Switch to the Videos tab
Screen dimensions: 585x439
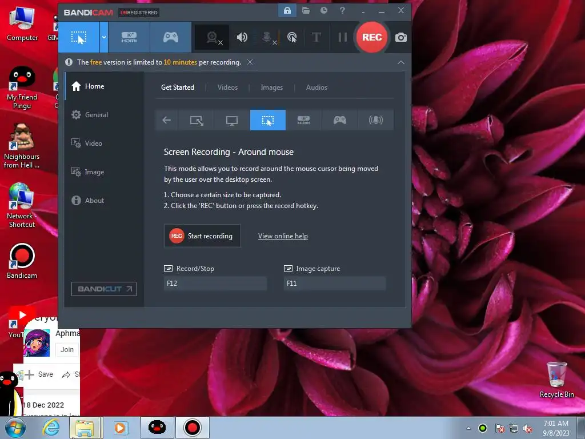coord(227,87)
